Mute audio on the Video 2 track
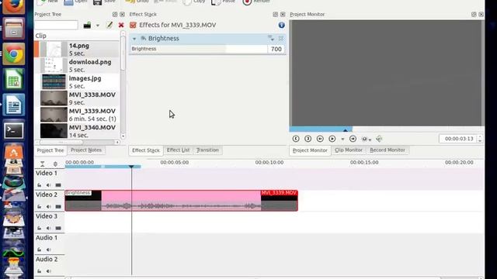The height and width of the screenshot is (279, 497). pyautogui.click(x=48, y=207)
